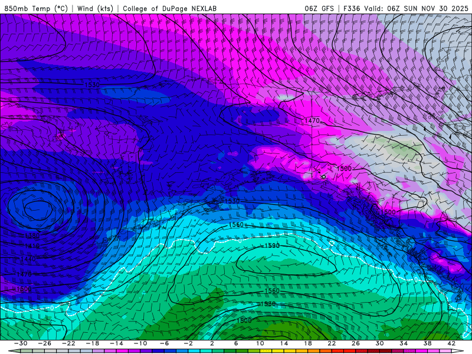Select the 38 colorbar tick label
Viewport: 472px width, 354px height.
[x=427, y=343]
